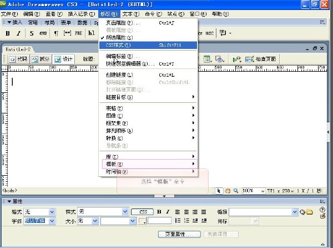Choose 快速标签编辑器(Q) menu item
This screenshot has width=333, height=248.
coord(148,64)
